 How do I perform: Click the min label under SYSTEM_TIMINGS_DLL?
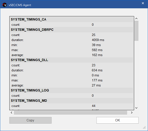[15, 75]
